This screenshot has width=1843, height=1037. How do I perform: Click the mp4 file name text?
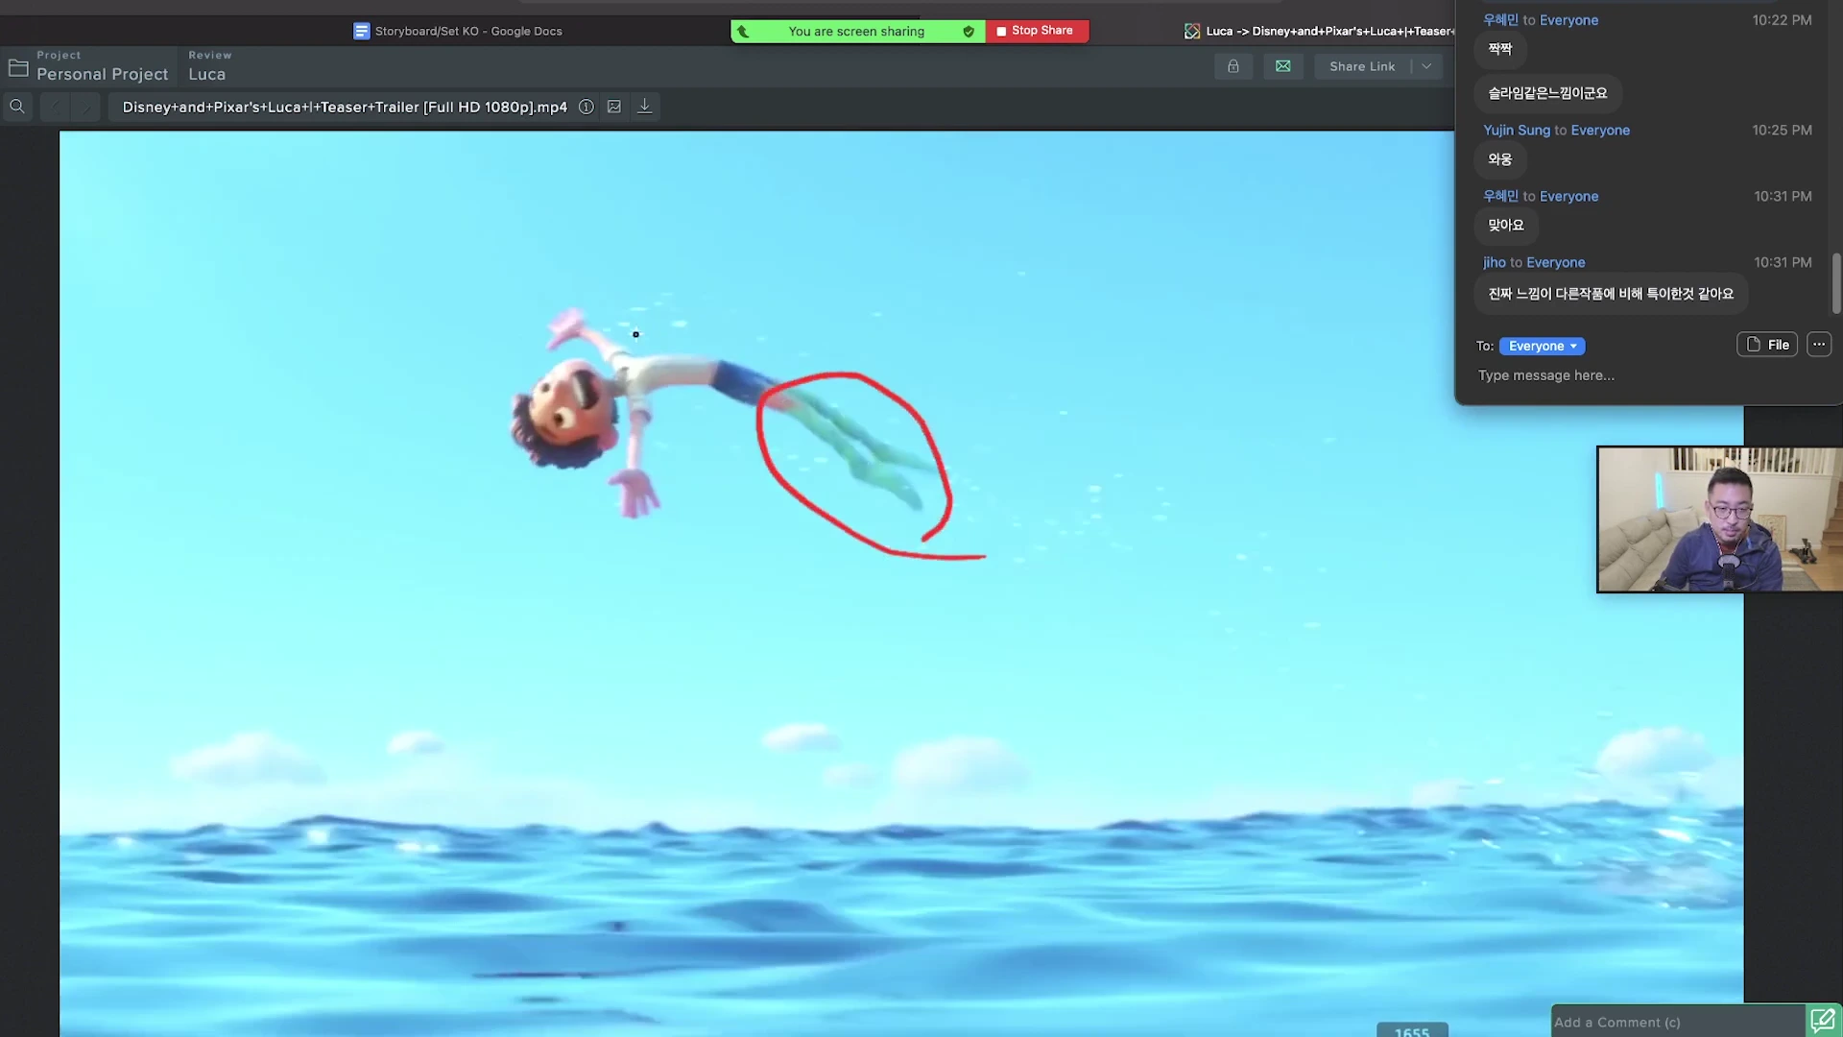tap(345, 107)
